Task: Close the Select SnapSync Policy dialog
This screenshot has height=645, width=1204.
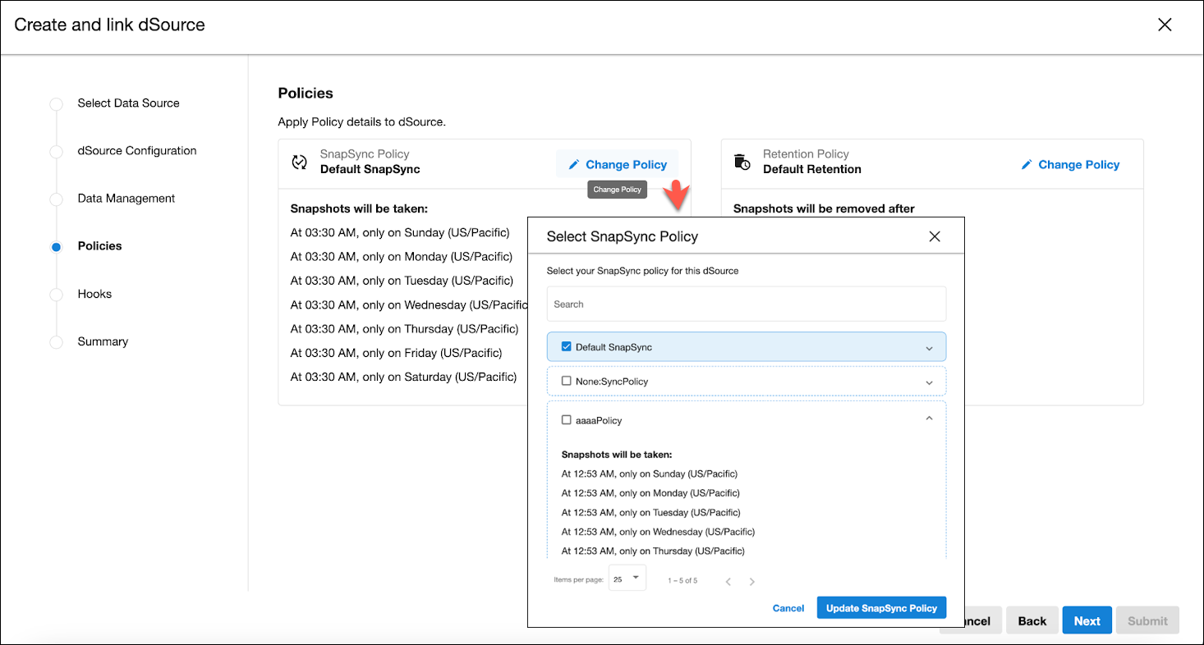Action: (x=934, y=236)
